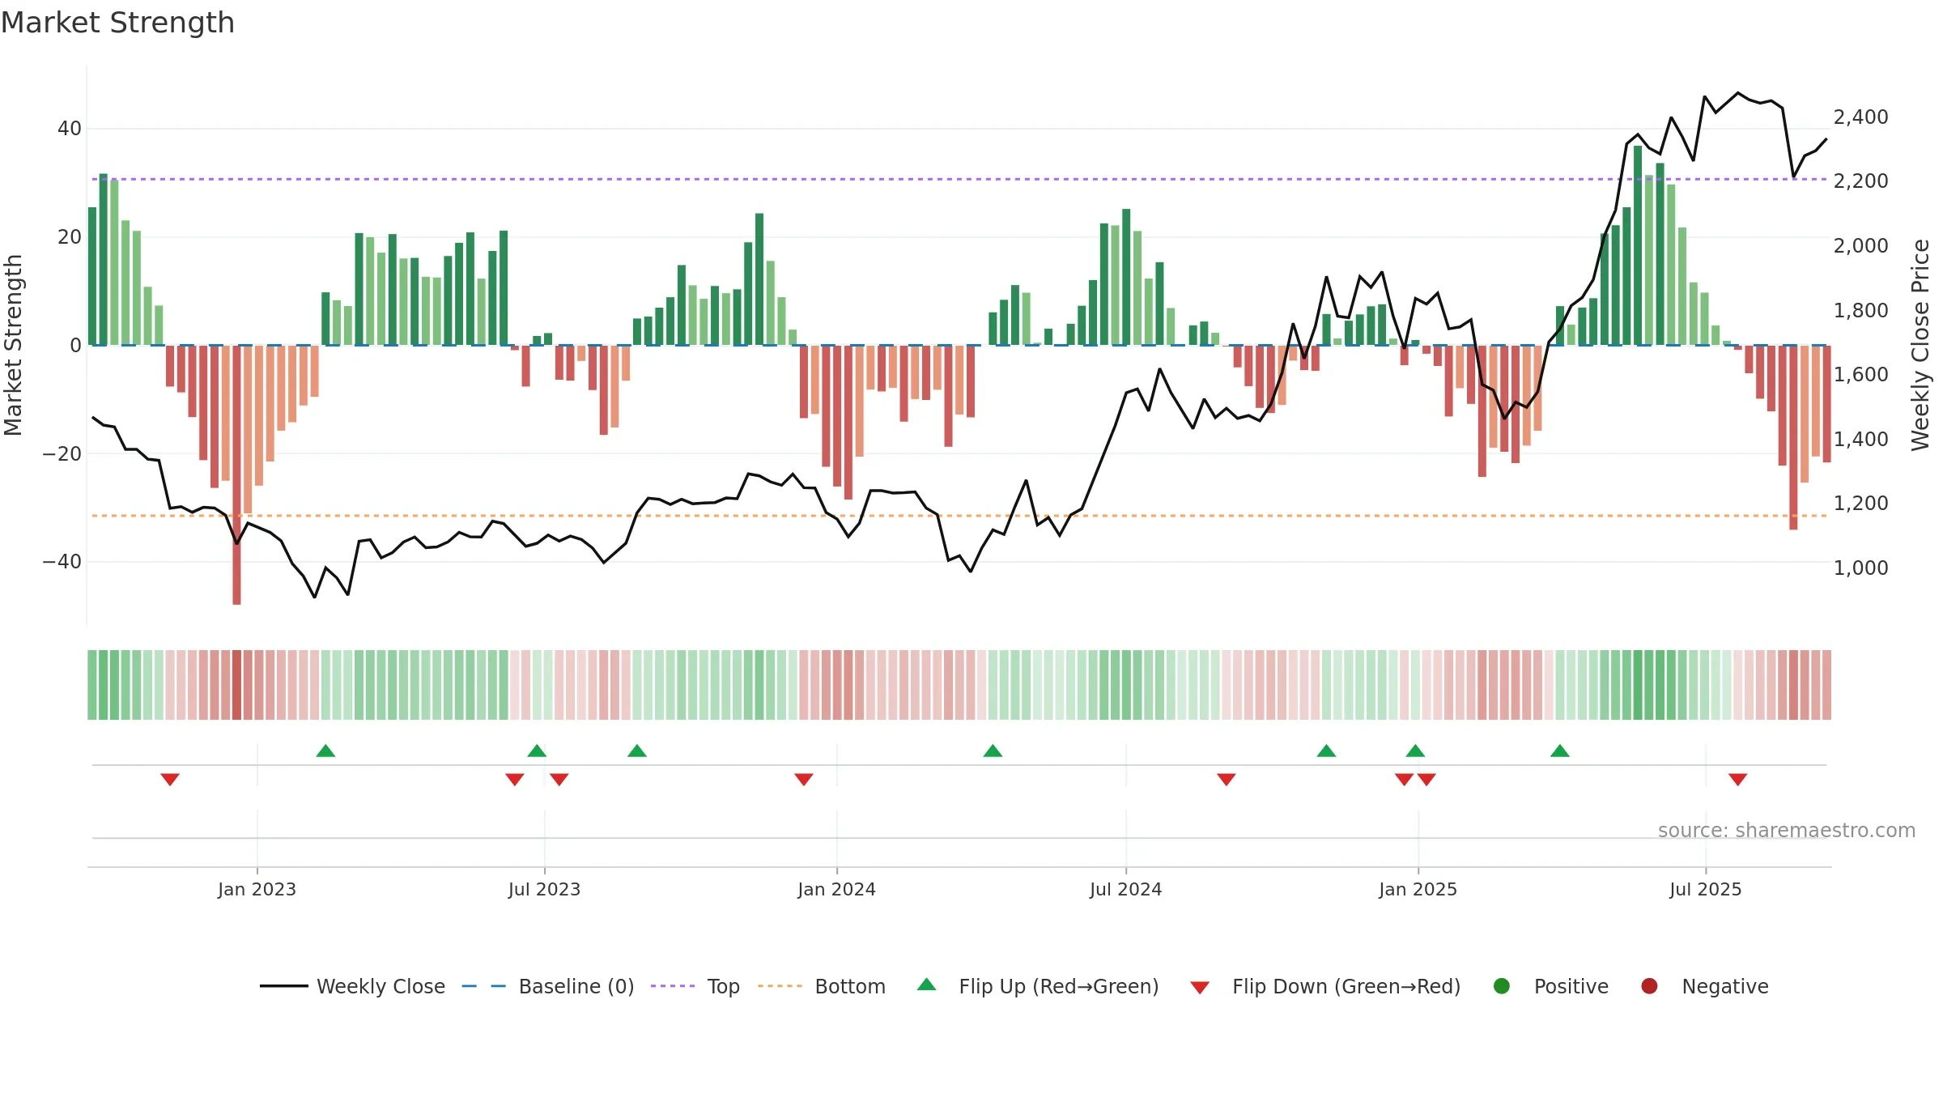Click the deepest red bar below −40
Image resolution: width=1943 pixels, height=1093 pixels.
coord(236,474)
